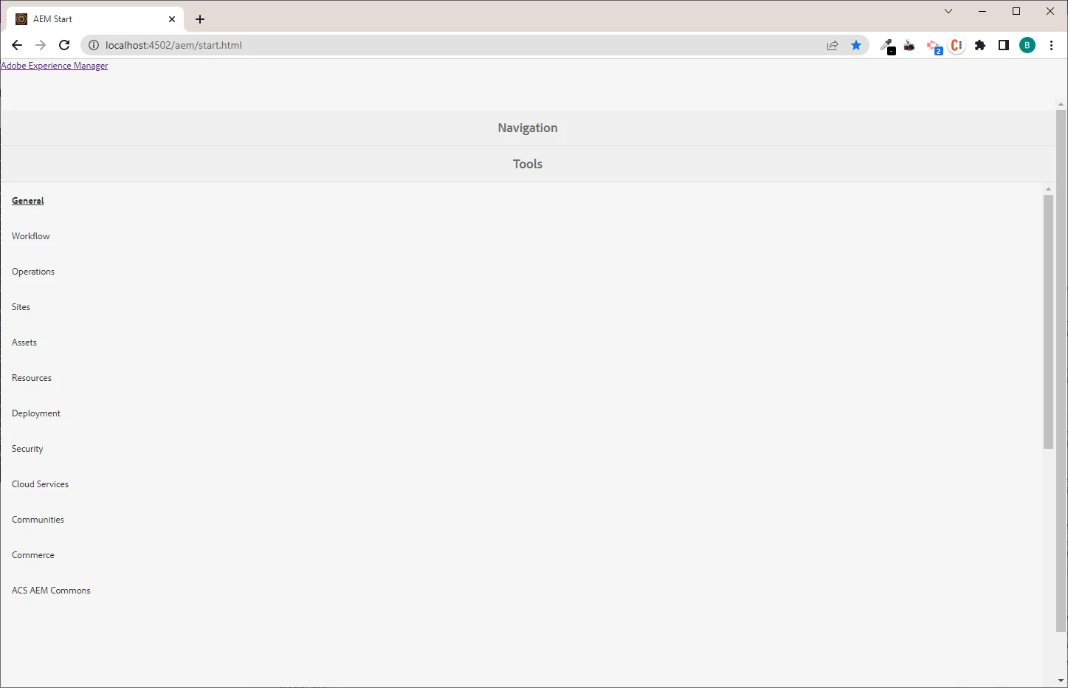This screenshot has width=1068, height=688.
Task: Reload the AEM Start page
Action: (x=64, y=45)
